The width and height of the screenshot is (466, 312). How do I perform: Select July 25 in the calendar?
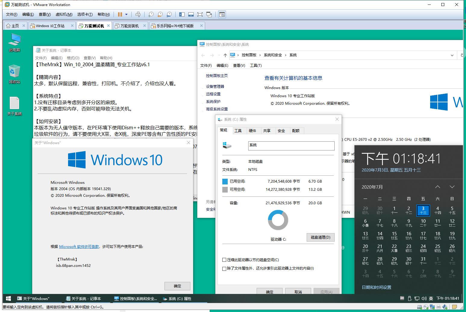[x=438, y=248]
